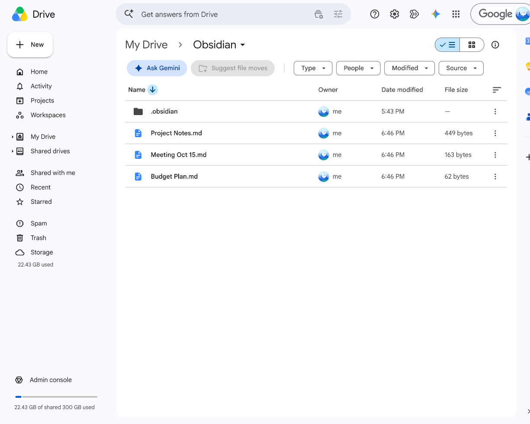530x424 pixels.
Task: Select the Meeting Oct 15.md file name
Action: coord(179,155)
